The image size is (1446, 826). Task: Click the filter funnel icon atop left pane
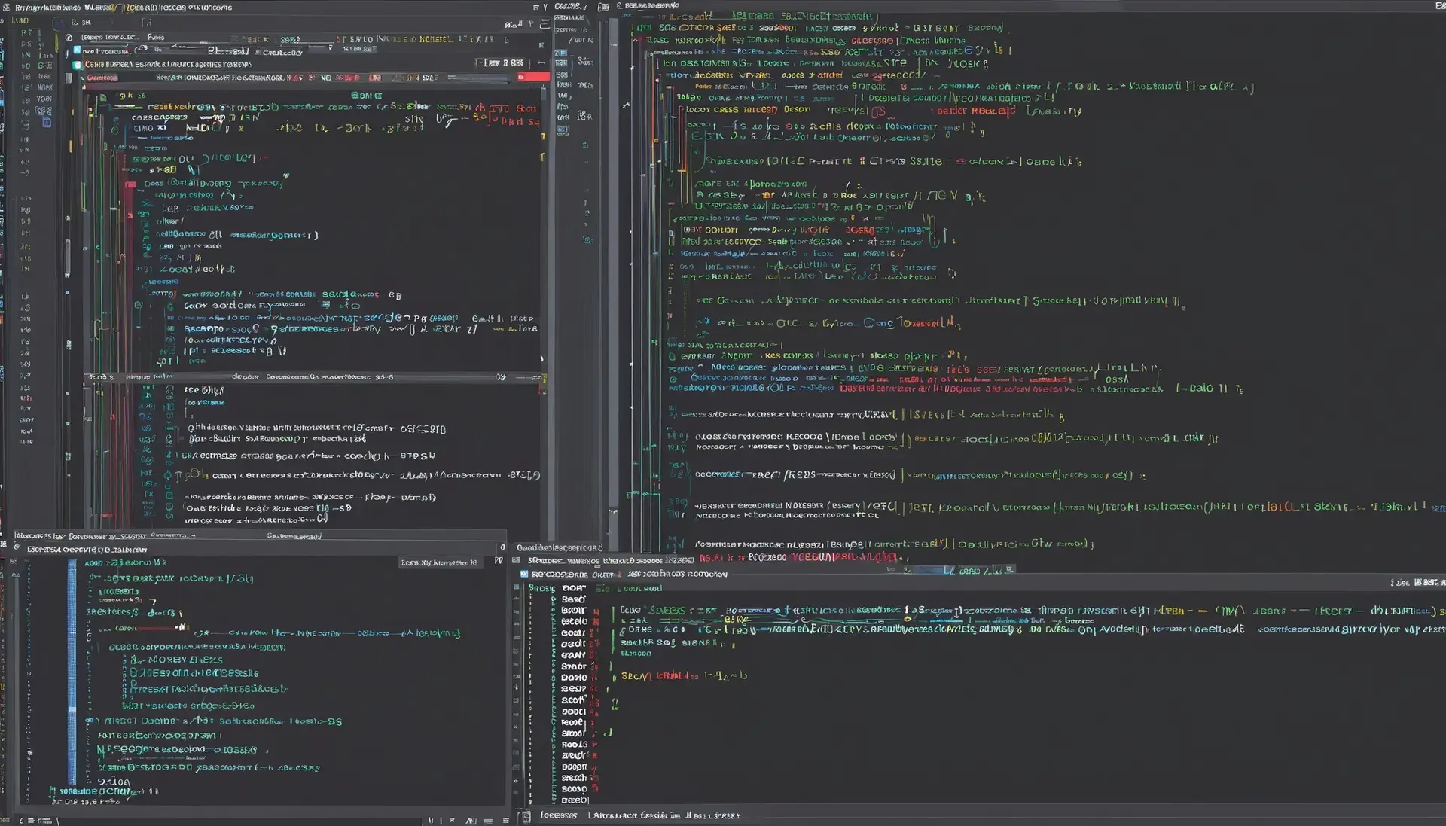[530, 24]
